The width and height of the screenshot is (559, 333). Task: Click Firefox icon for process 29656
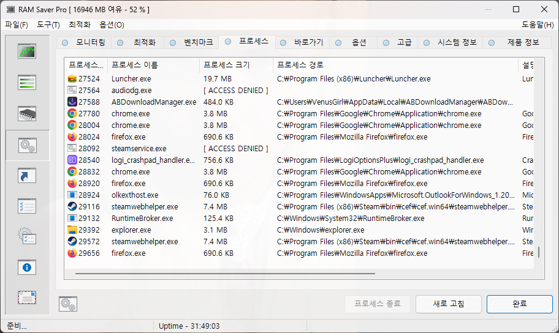(x=72, y=253)
